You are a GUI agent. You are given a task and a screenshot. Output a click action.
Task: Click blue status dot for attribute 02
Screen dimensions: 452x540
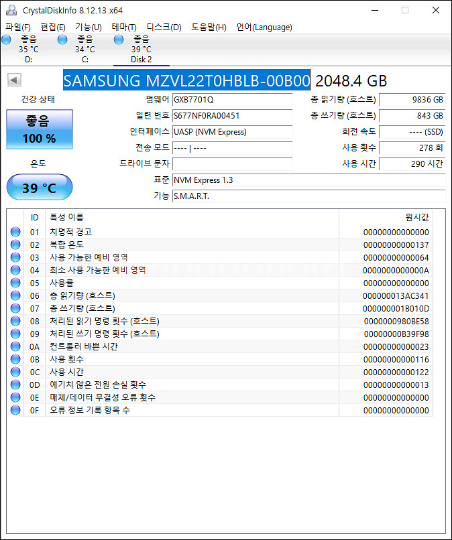(15, 245)
